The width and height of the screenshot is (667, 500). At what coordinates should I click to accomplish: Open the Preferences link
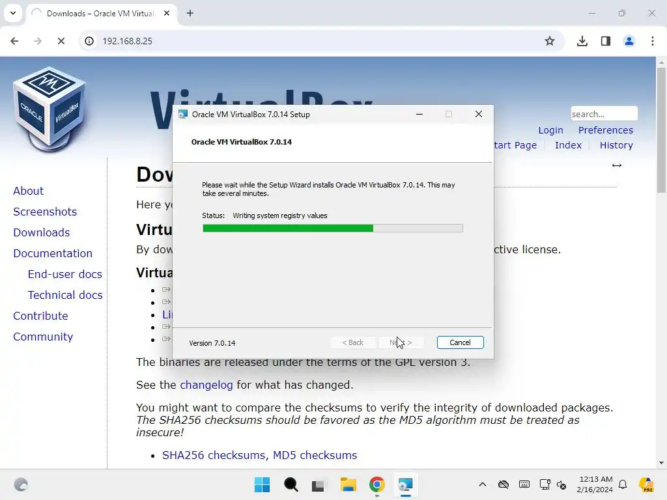point(605,130)
